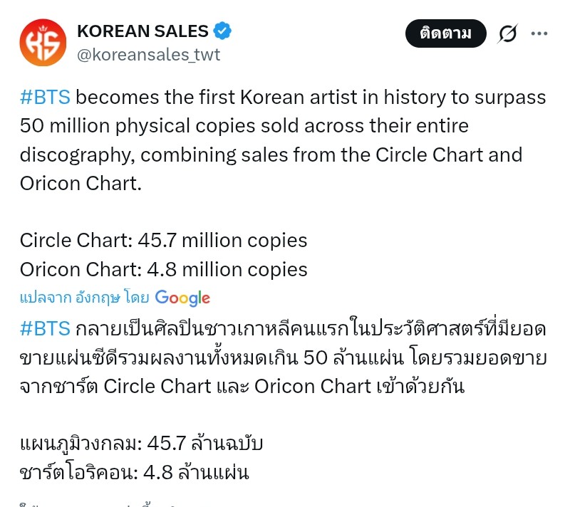The height and width of the screenshot is (507, 570).
Task: Click the line 'Oricon Chart: 4.8 million copies'
Action: (164, 270)
